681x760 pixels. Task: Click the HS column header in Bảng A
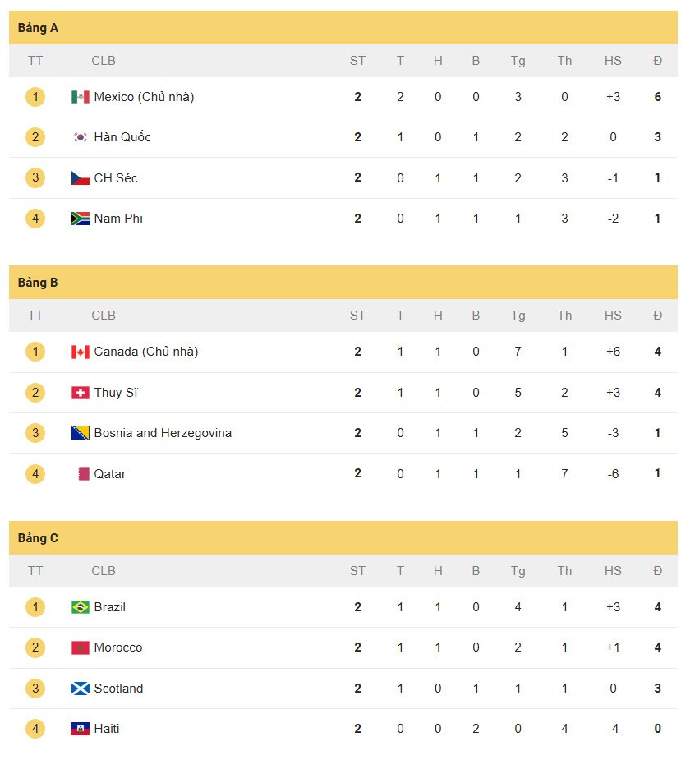click(613, 61)
